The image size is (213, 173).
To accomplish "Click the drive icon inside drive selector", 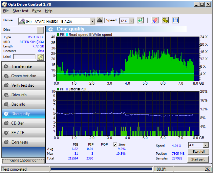I will 22,21.
